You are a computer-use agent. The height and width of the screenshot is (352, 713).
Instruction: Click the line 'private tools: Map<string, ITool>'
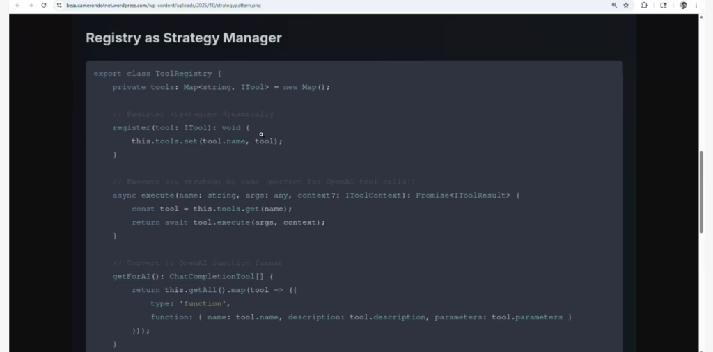pos(191,87)
